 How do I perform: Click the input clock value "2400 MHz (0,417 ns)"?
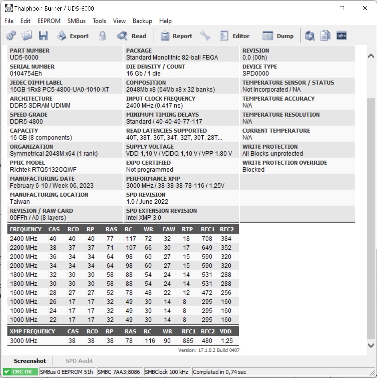coord(155,106)
